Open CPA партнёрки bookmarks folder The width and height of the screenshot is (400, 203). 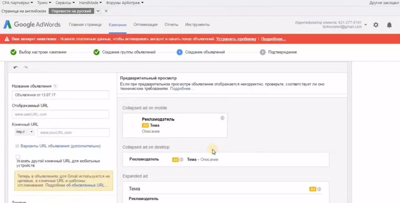[17, 3]
